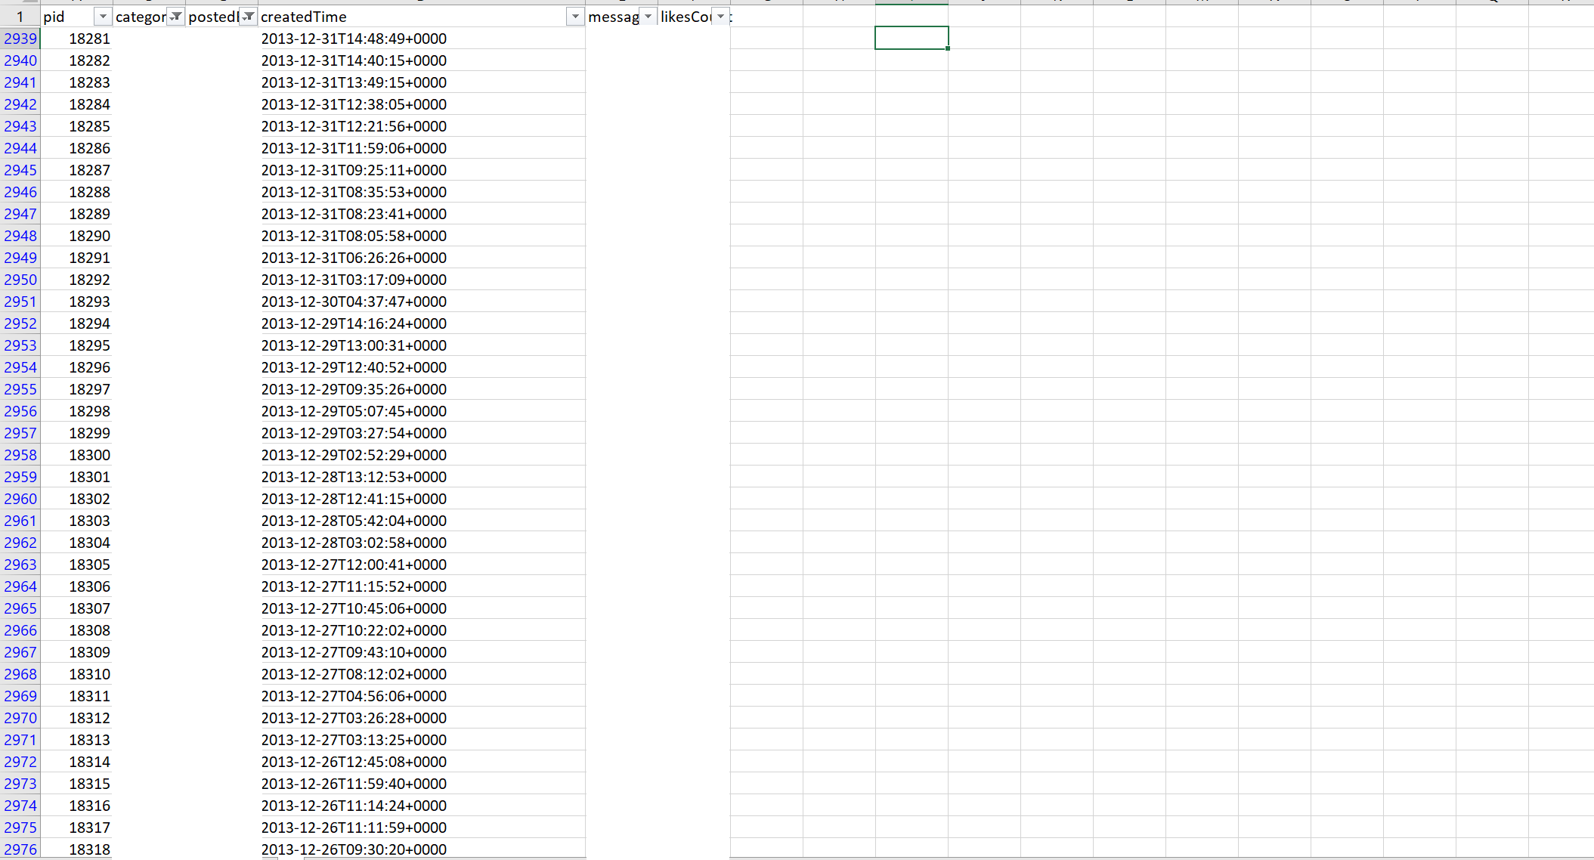Select row header 2976
The width and height of the screenshot is (1594, 860).
point(20,849)
